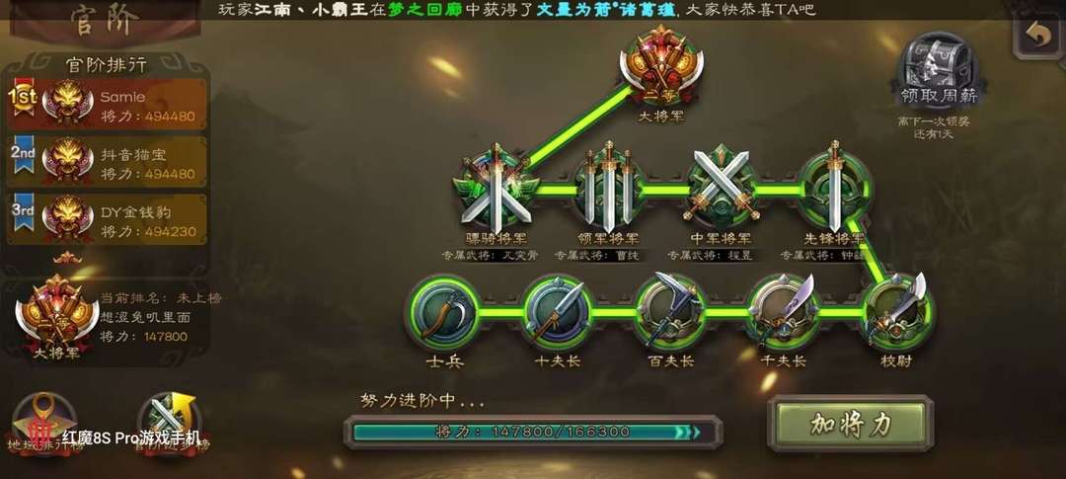View first place player Samie entry

107,104
